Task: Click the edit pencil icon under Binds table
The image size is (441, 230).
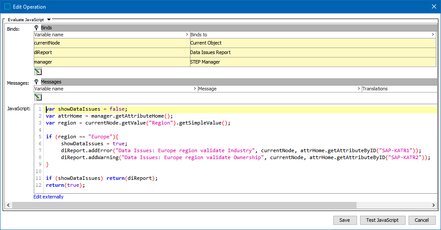Action: click(38, 72)
